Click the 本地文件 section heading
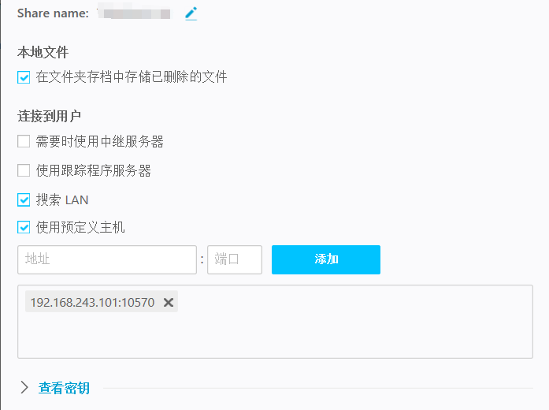This screenshot has width=549, height=410. 43,53
